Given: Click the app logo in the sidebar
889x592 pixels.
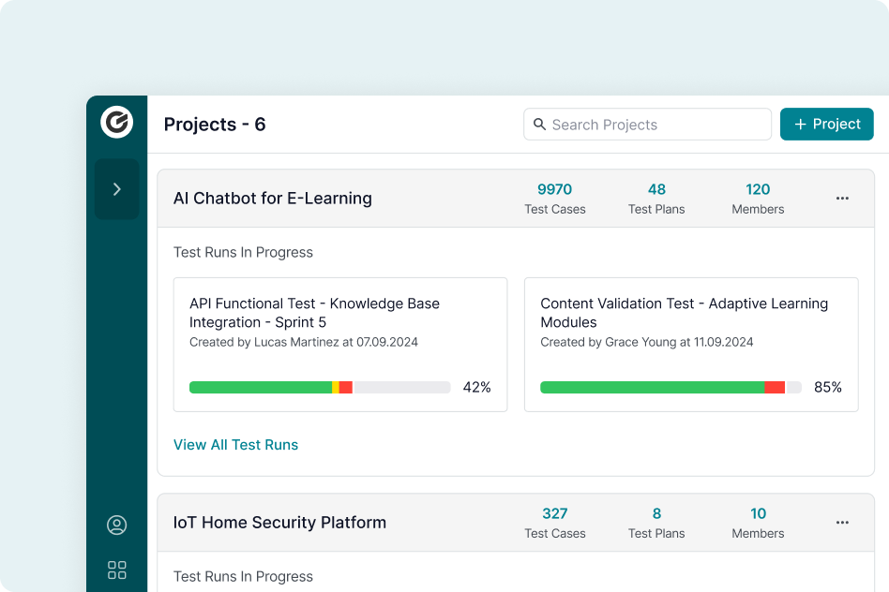Looking at the screenshot, I should (x=117, y=122).
